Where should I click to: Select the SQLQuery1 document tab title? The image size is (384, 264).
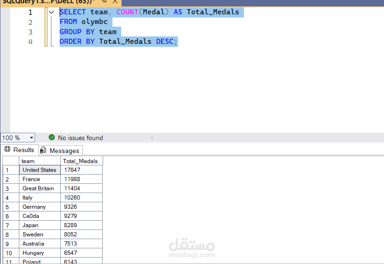pyautogui.click(x=49, y=2)
